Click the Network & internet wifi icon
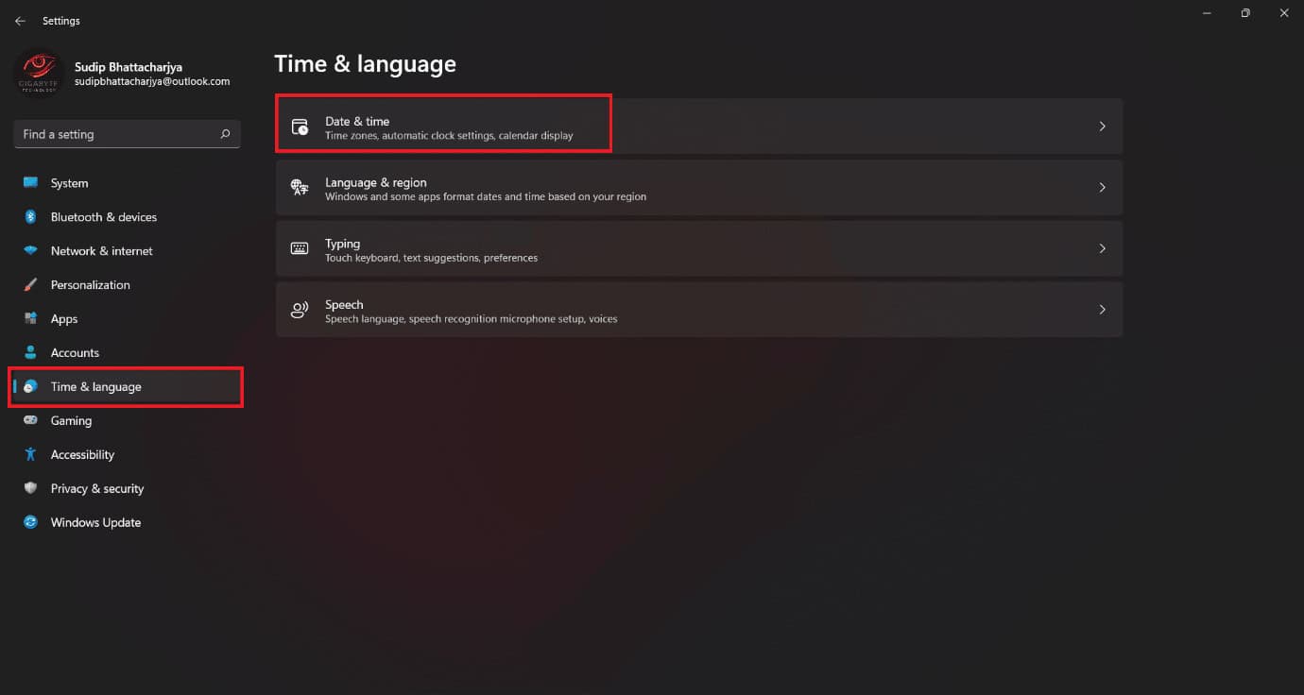The image size is (1304, 695). pyautogui.click(x=31, y=251)
